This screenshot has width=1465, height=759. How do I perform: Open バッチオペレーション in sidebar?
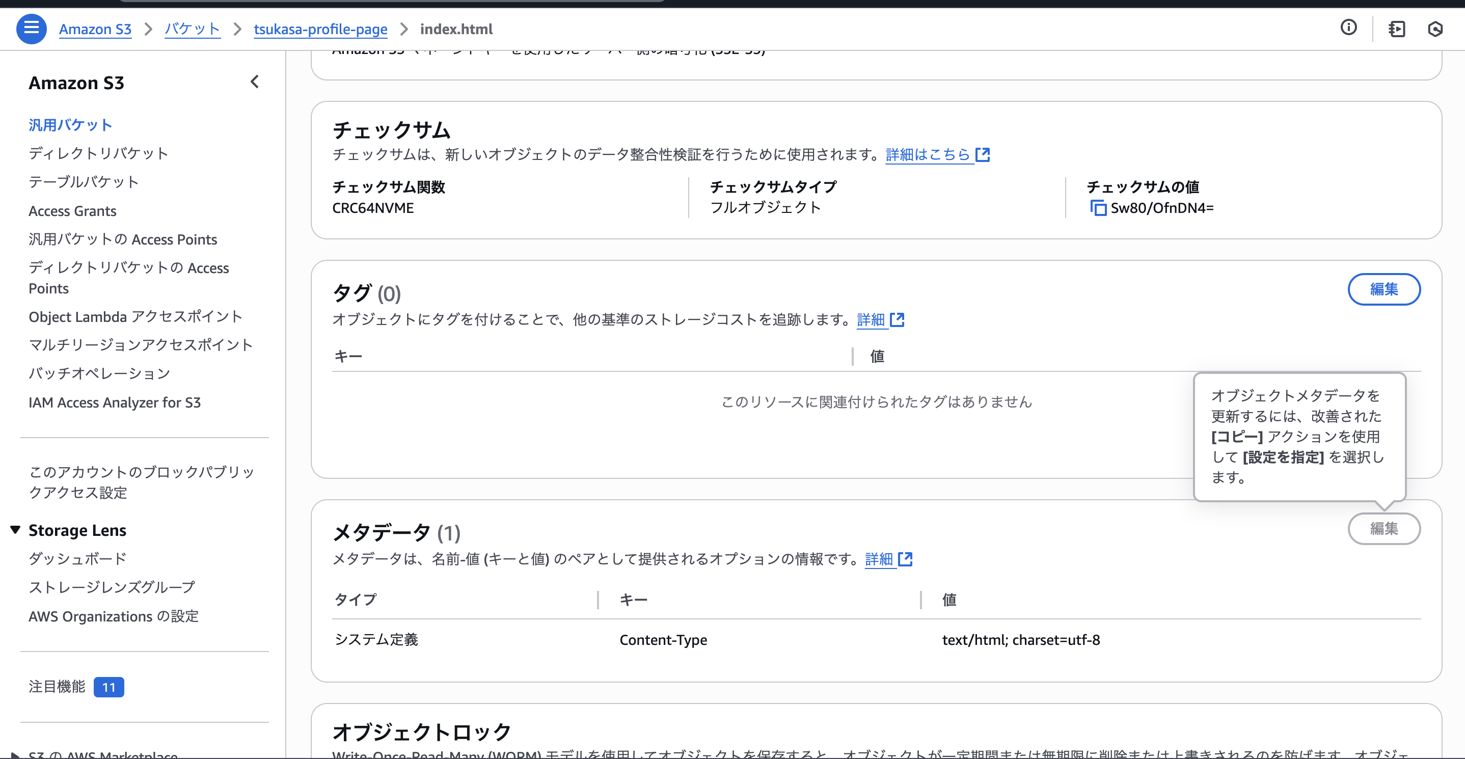coord(99,373)
